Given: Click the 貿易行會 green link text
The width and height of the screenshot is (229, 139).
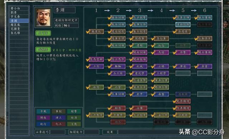Looking at the screenshot, I should click(x=59, y=50).
